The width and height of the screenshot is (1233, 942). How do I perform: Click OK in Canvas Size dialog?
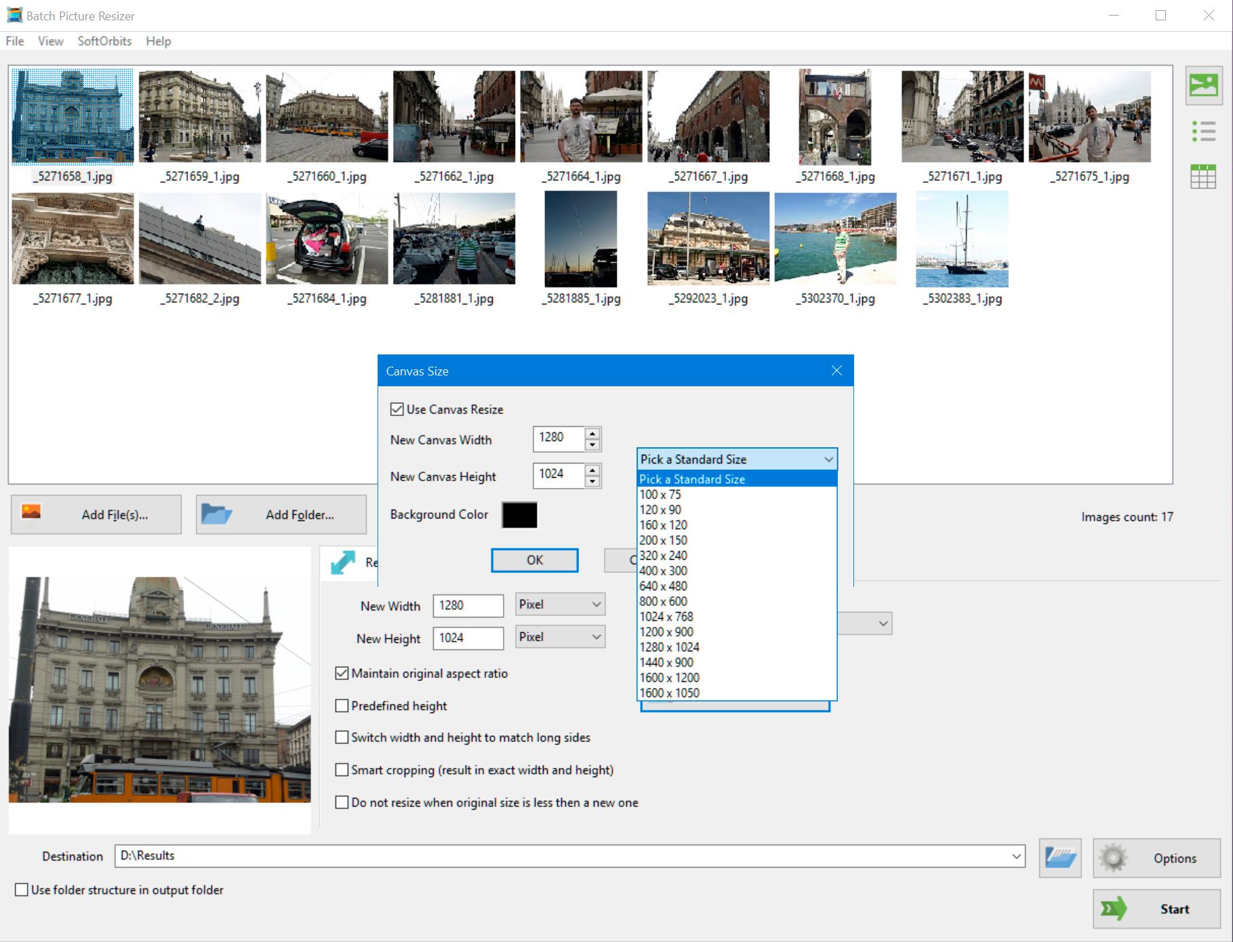pos(534,560)
